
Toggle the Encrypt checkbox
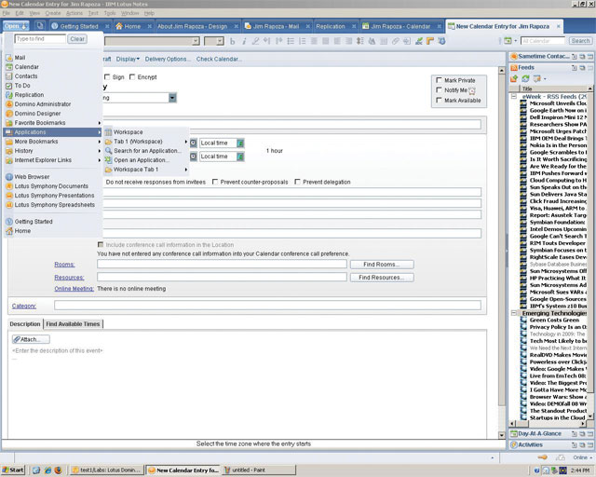coord(132,76)
